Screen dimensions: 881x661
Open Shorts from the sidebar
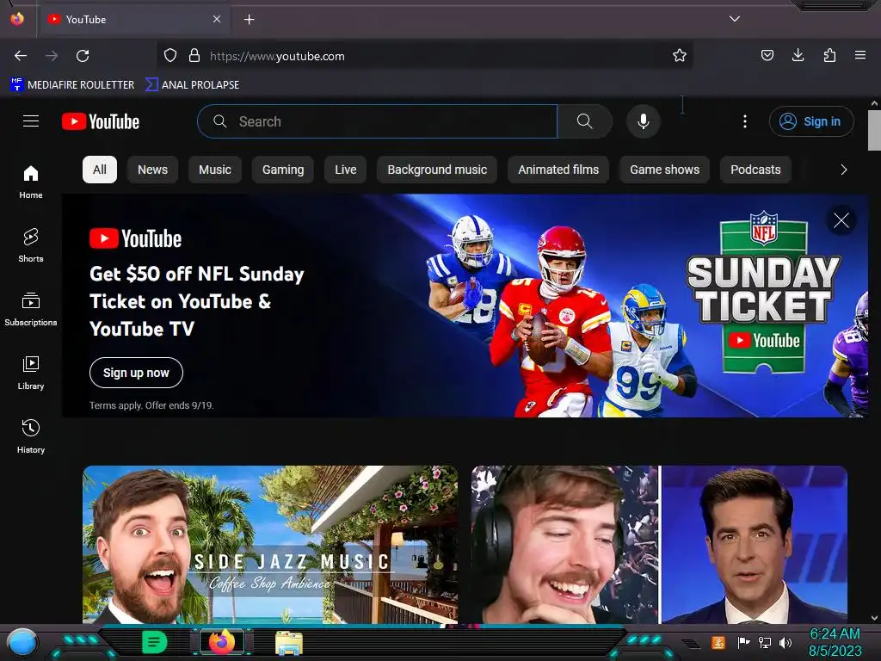31,245
